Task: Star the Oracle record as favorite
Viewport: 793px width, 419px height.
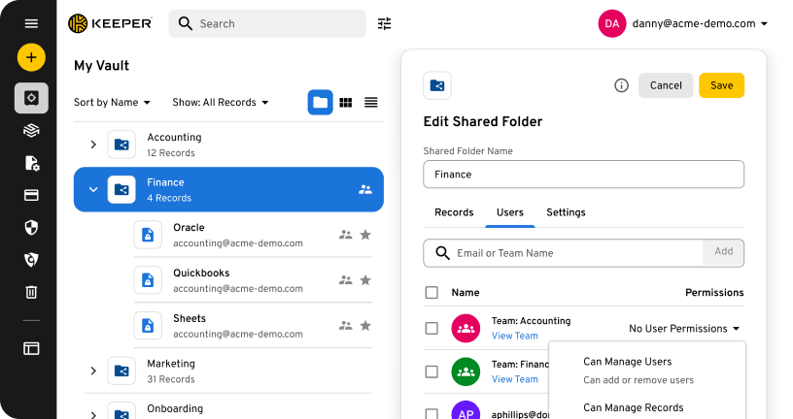Action: click(x=365, y=235)
